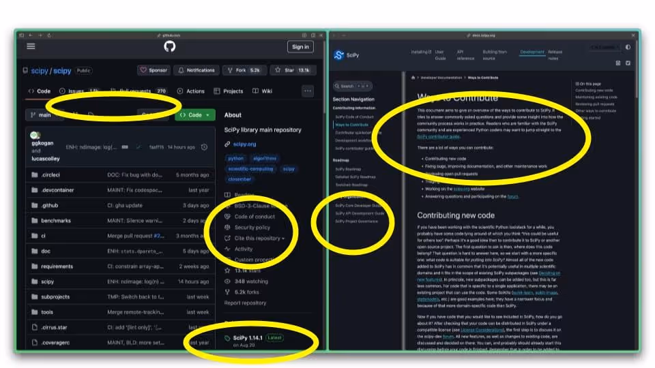
Task: Click the ggkogan avatar icon
Action: point(35,135)
